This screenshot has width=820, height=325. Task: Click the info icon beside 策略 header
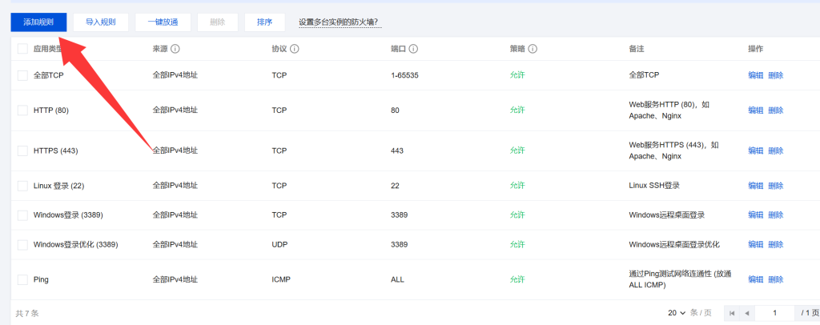[x=533, y=49]
